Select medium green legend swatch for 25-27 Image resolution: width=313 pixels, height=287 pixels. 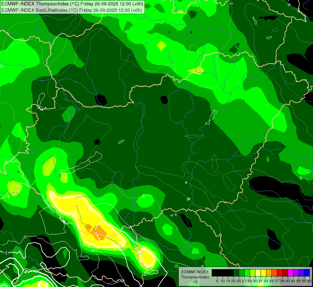point(242,273)
